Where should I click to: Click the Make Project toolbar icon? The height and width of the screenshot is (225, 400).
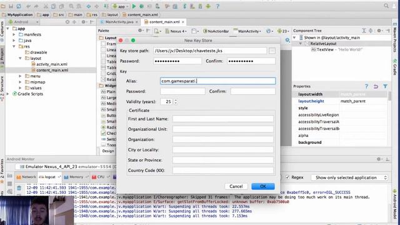click(106, 6)
